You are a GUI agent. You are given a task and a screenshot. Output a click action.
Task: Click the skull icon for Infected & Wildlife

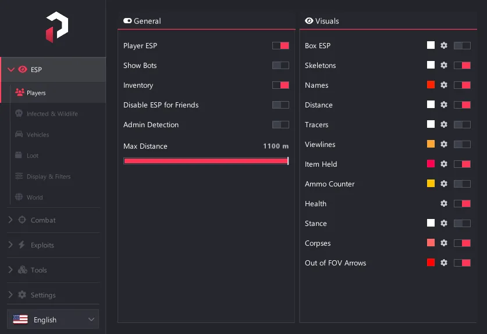[x=19, y=113]
